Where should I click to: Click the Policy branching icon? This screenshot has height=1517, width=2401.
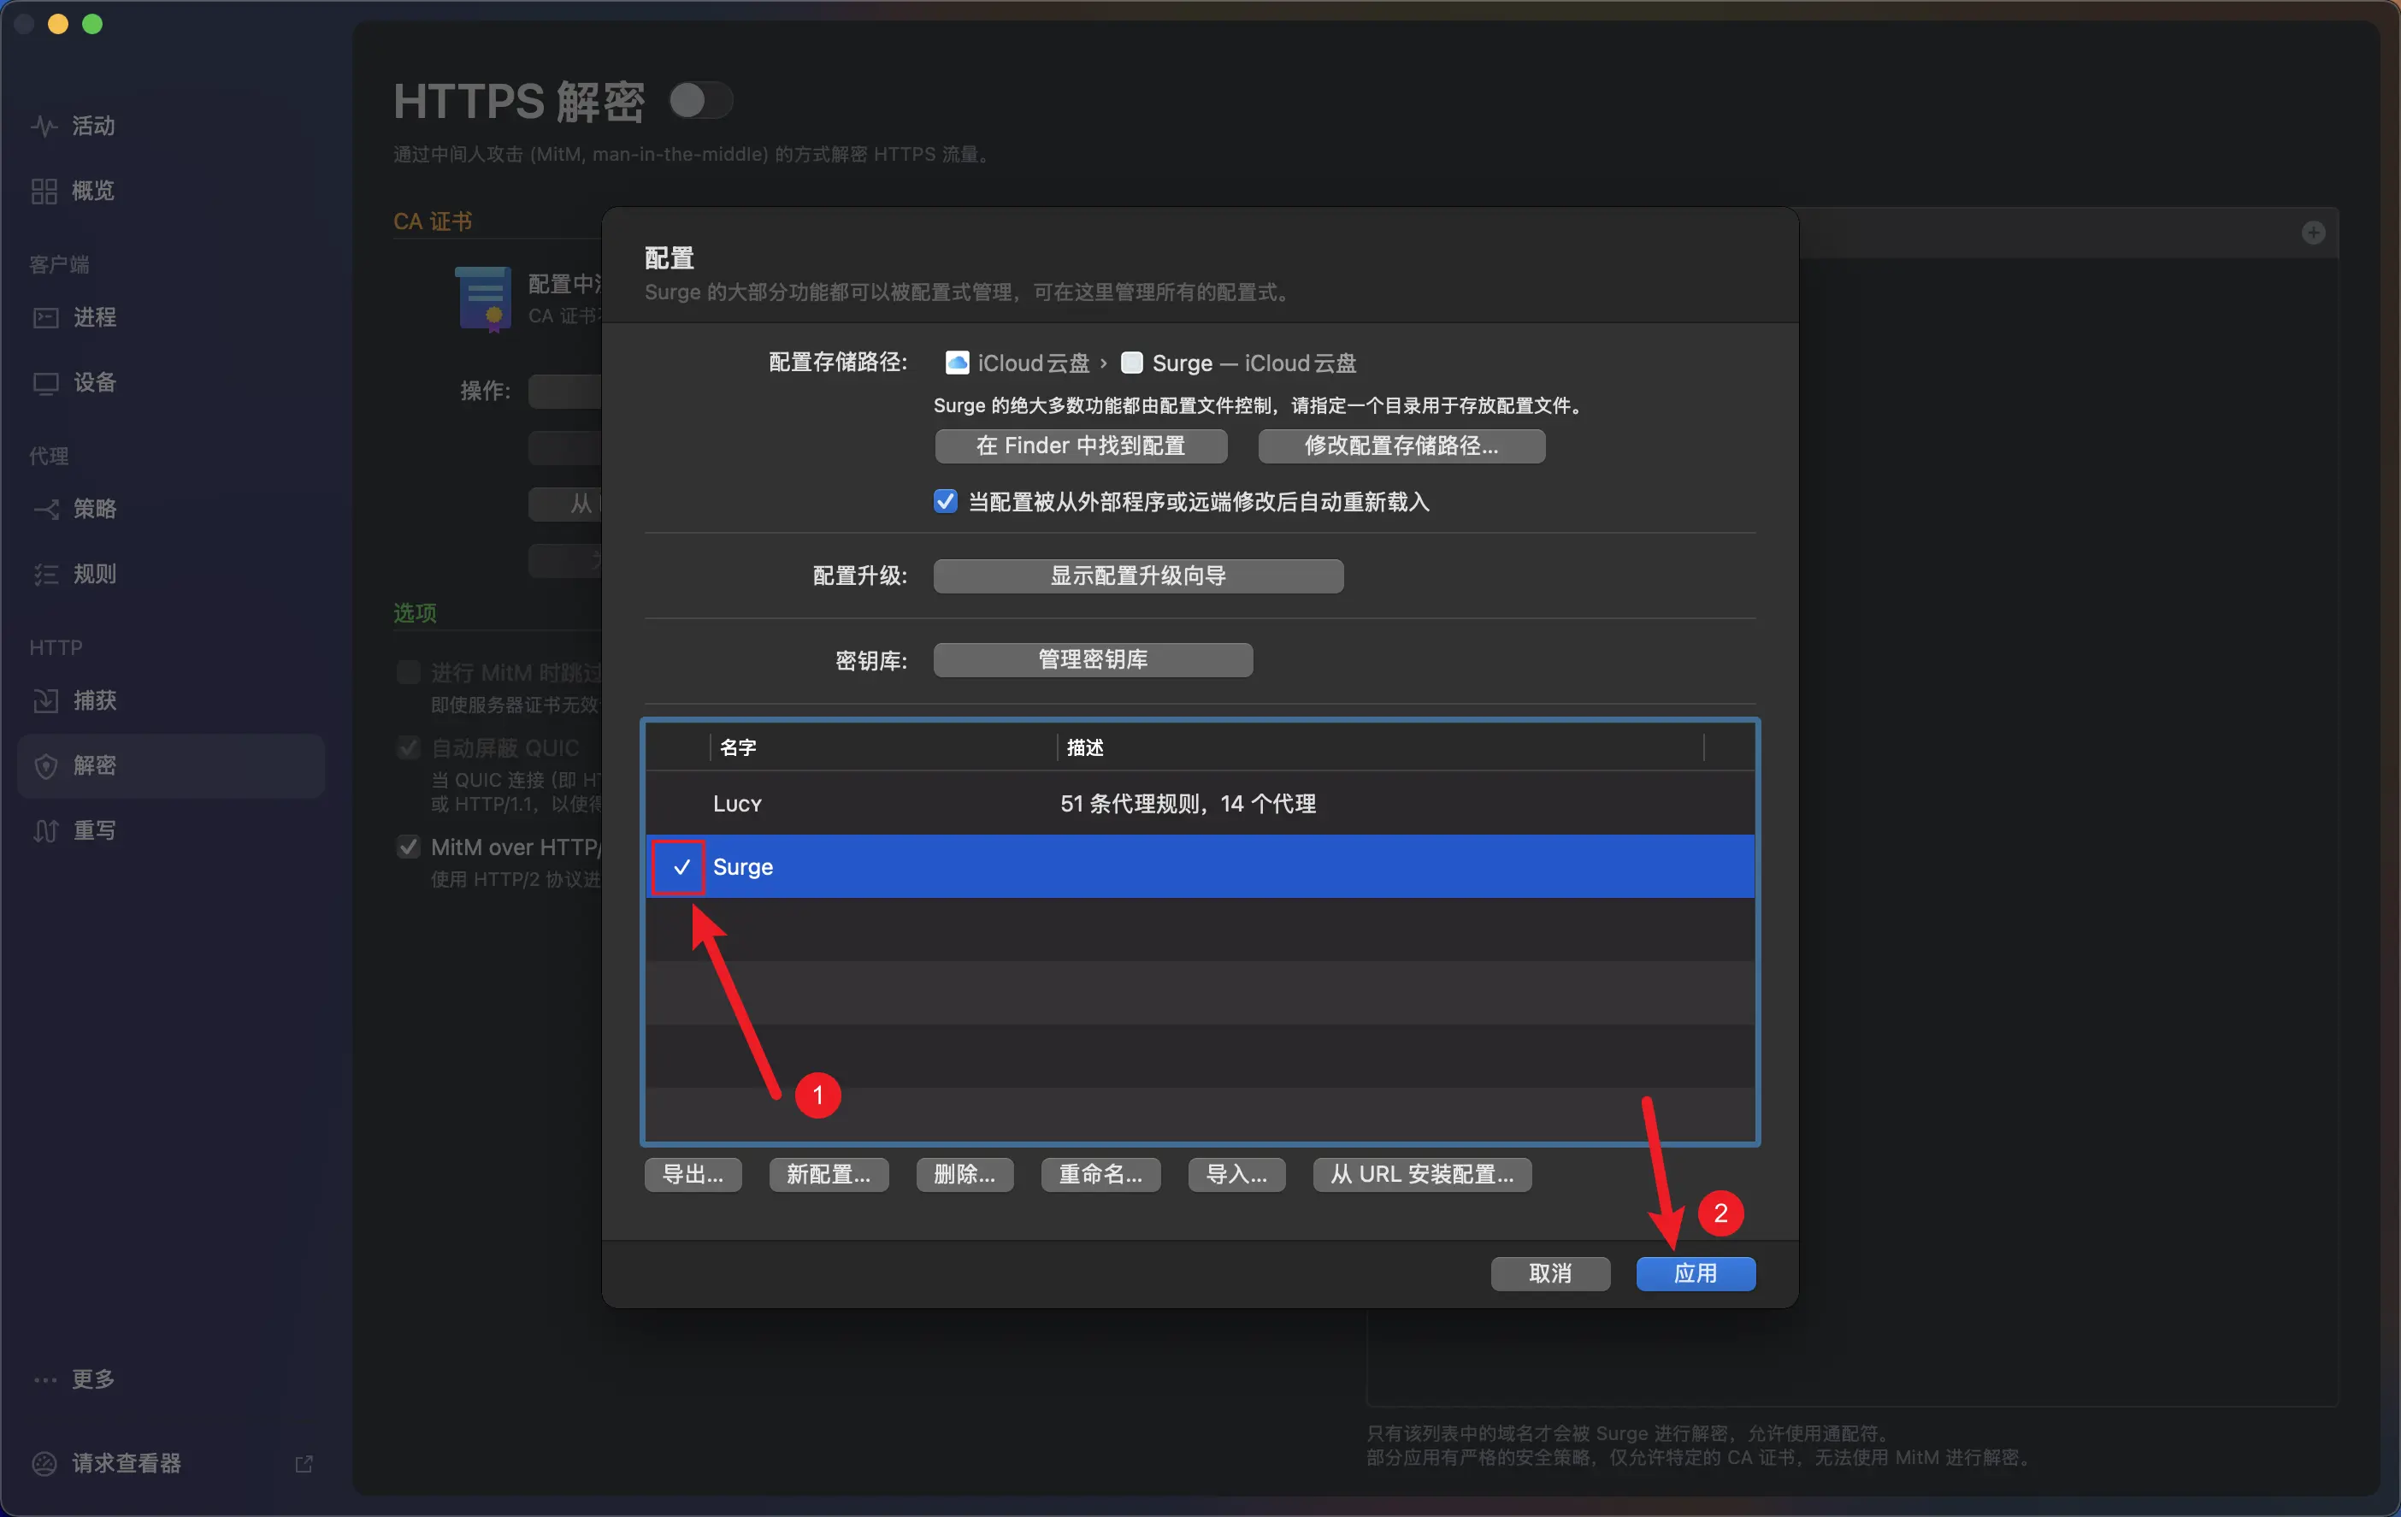click(x=44, y=509)
